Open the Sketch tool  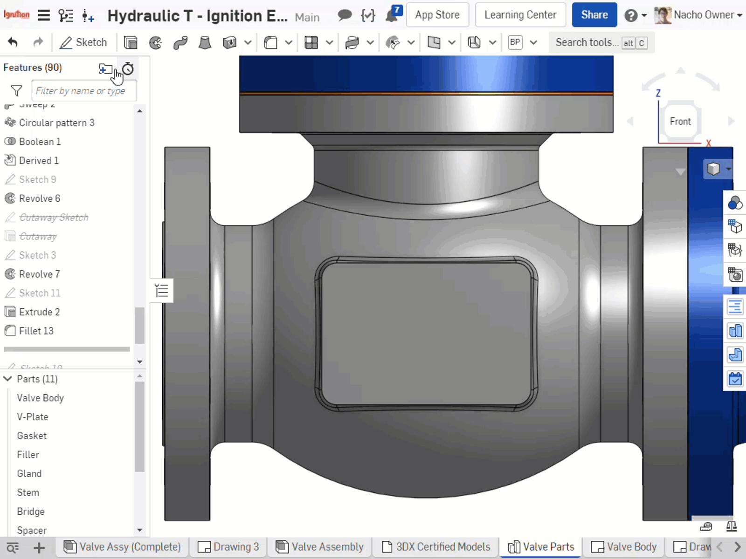click(x=84, y=42)
